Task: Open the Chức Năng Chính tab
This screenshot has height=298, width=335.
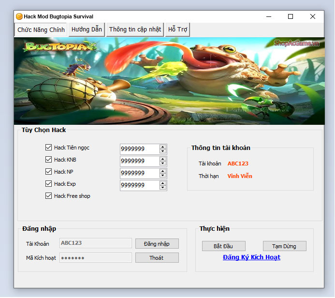Action: point(41,30)
